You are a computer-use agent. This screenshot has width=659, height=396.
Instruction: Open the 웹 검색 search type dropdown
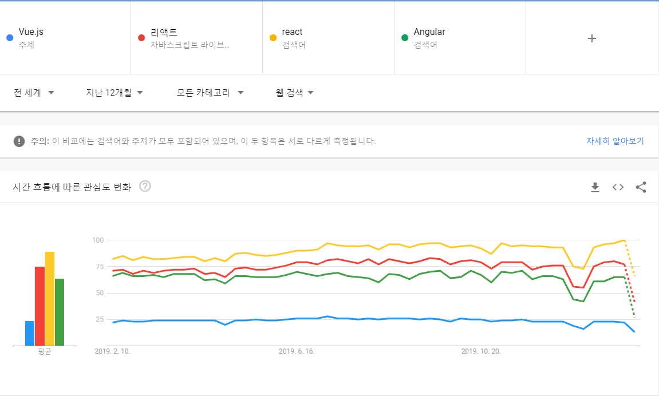(295, 92)
